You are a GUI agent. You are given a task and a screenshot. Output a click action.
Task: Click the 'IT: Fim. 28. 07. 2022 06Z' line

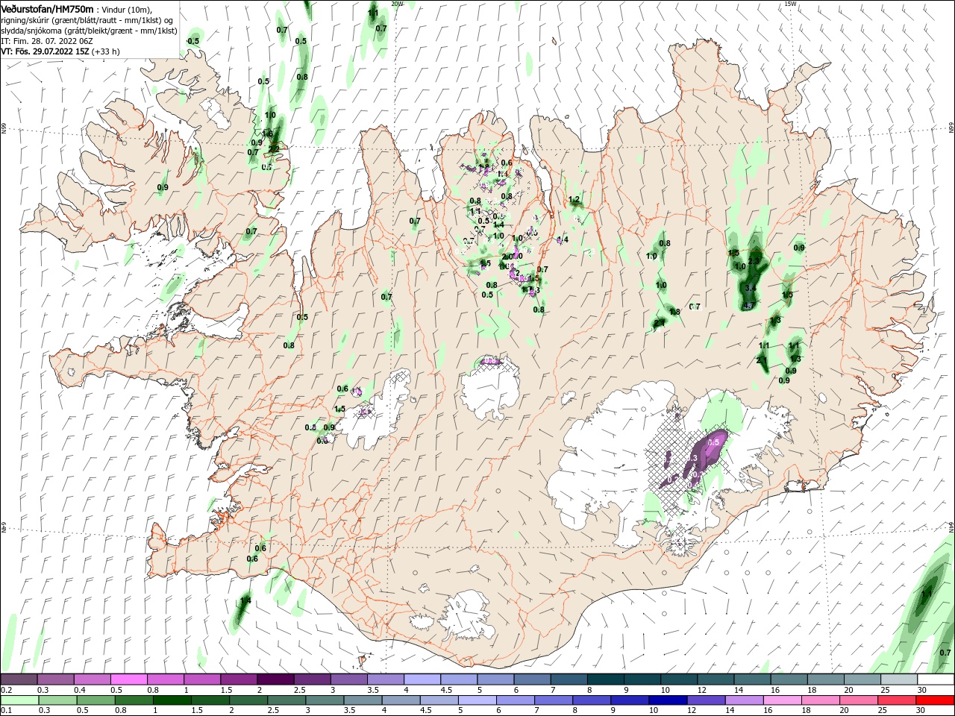46,42
